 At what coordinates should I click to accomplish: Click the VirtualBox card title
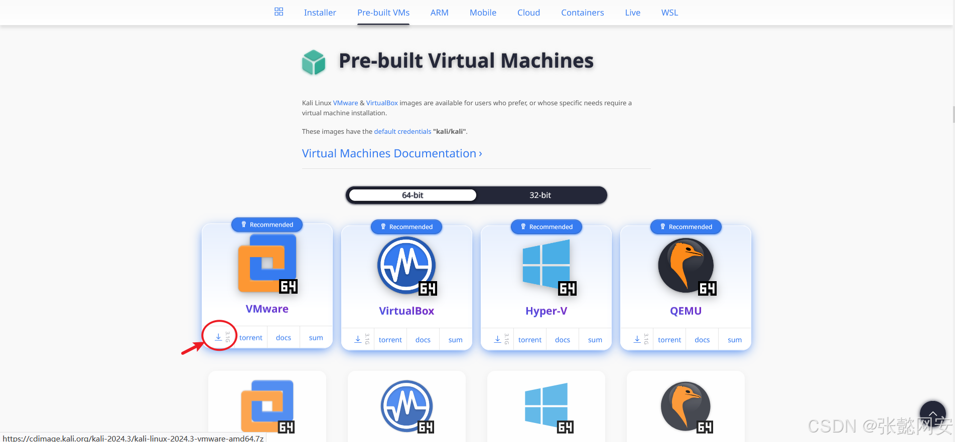point(406,311)
